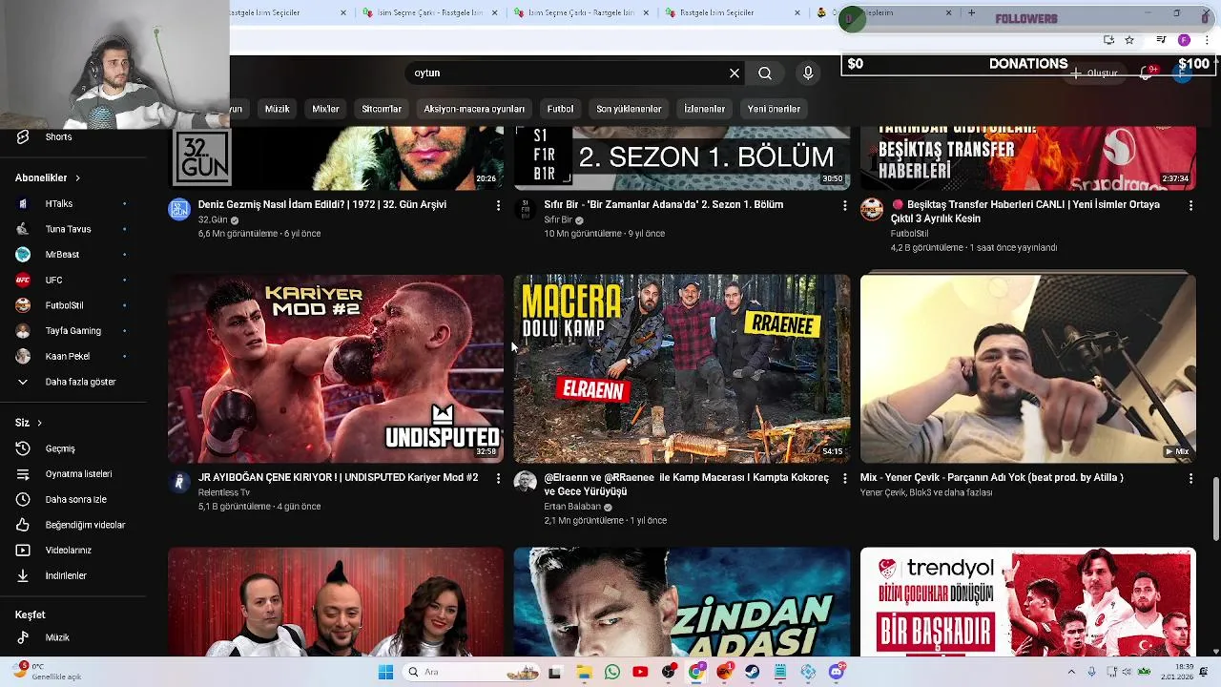The width and height of the screenshot is (1221, 687).
Task: Open HTalks subscription channel
Action: click(x=72, y=204)
